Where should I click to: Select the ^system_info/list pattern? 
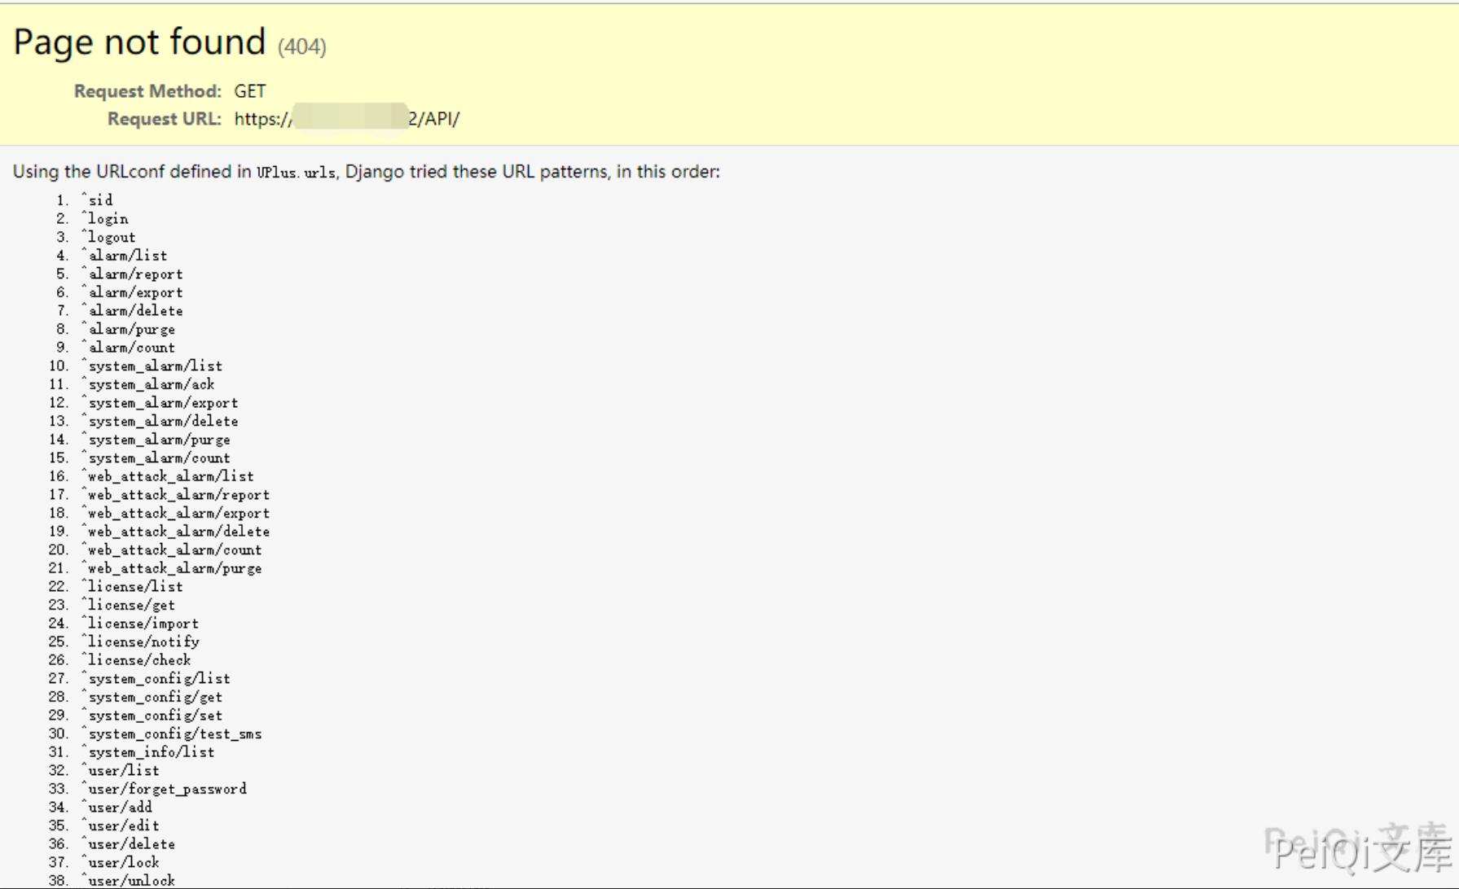click(148, 752)
